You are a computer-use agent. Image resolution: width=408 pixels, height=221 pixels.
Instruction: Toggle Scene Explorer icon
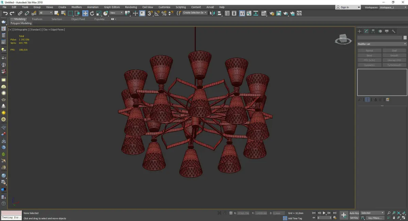227,13
